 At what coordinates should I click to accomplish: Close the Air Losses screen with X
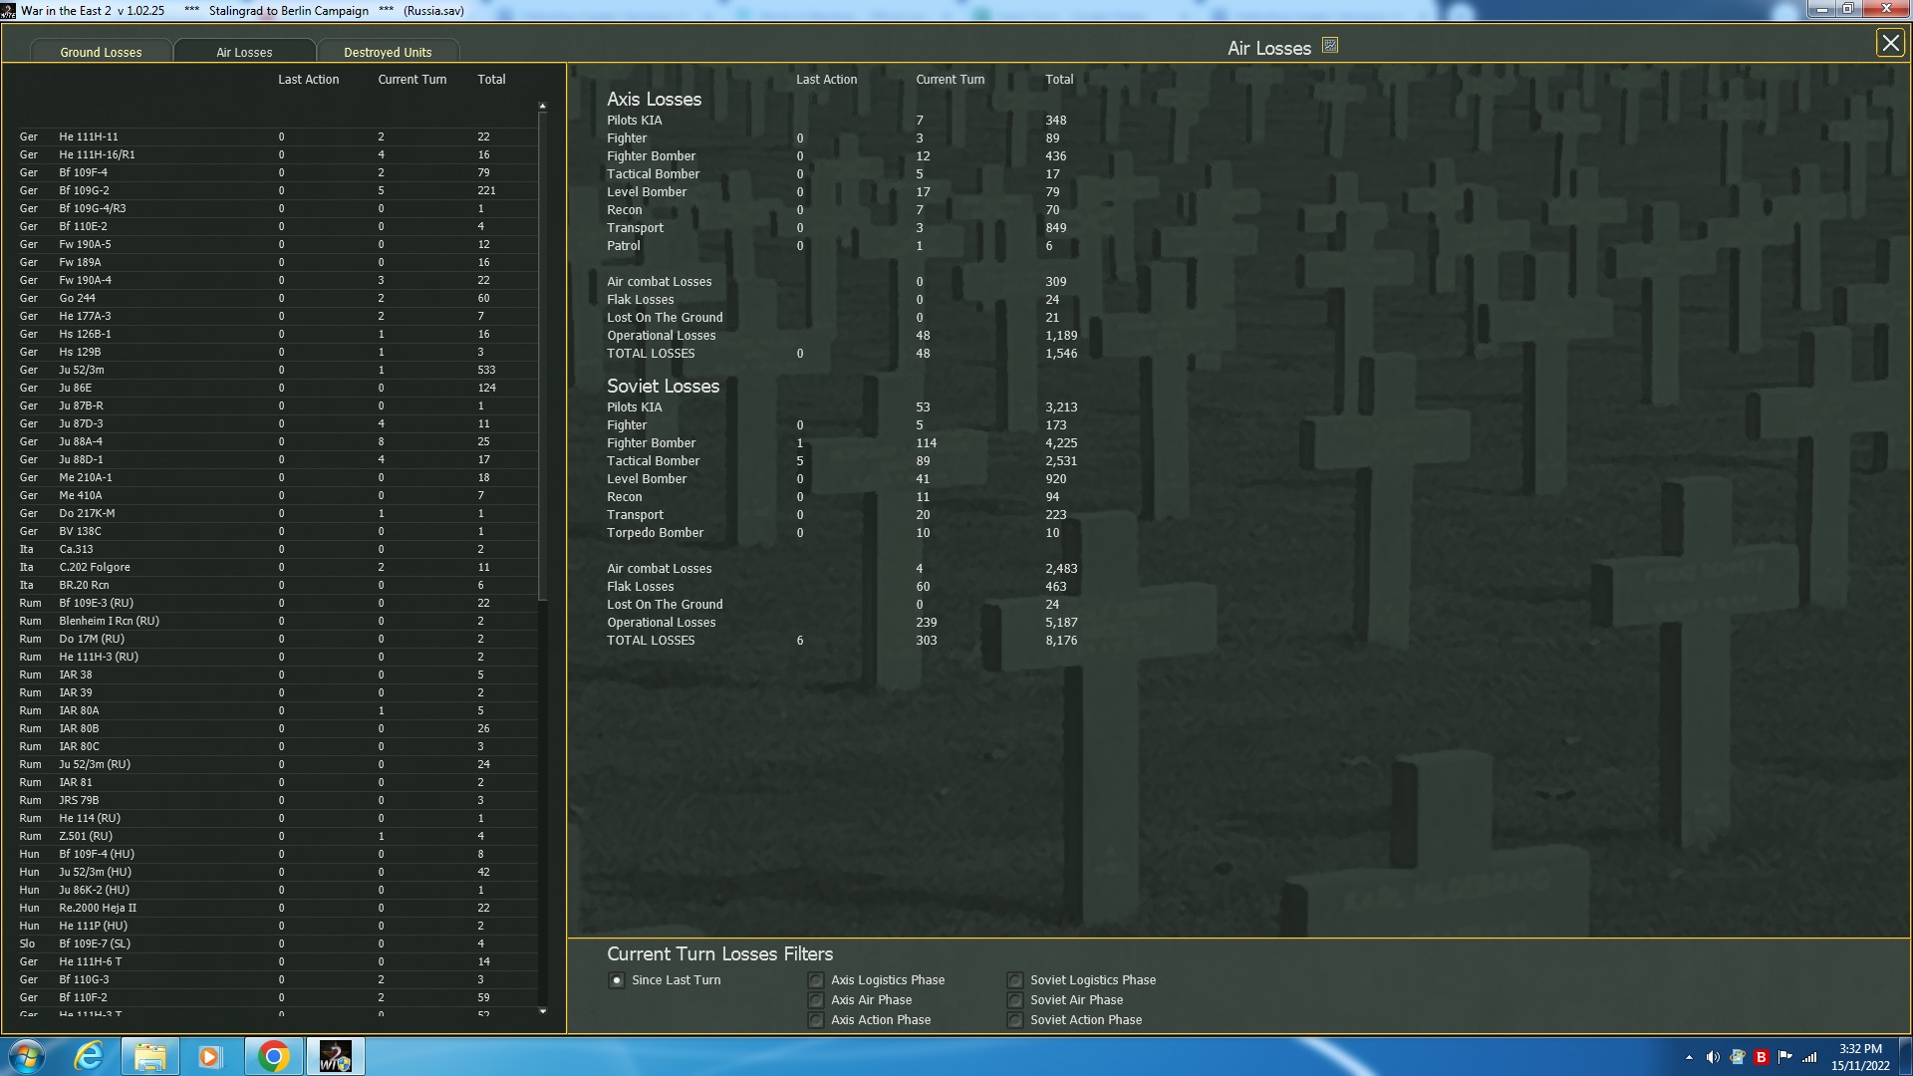tap(1889, 44)
